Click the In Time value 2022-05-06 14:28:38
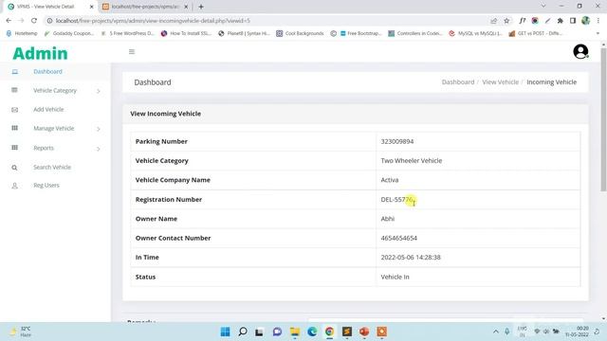Viewport: 607px width, 341px height. (x=411, y=257)
